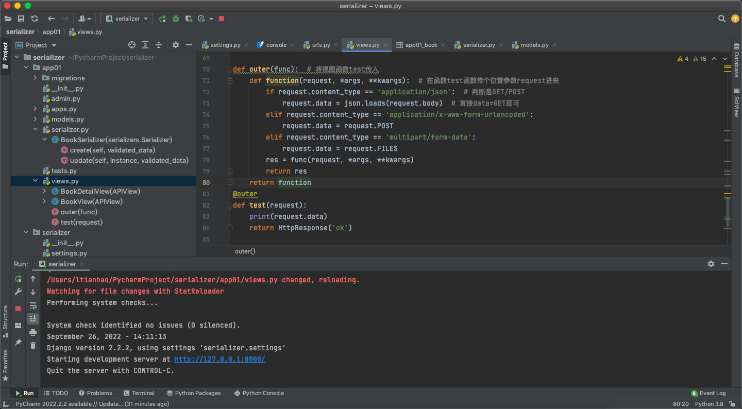
Task: Toggle scroll to end in Run console
Action: click(x=33, y=318)
